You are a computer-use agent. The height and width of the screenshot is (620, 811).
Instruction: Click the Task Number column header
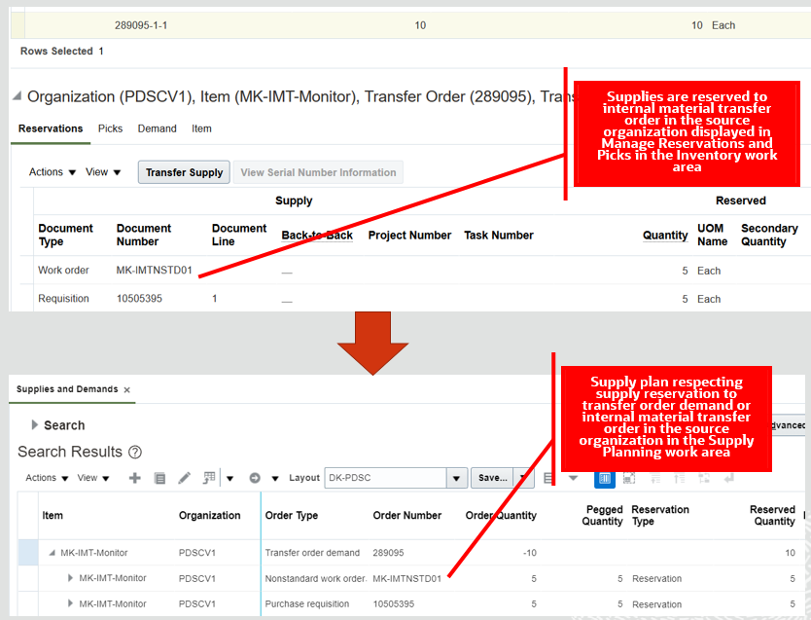coord(499,235)
